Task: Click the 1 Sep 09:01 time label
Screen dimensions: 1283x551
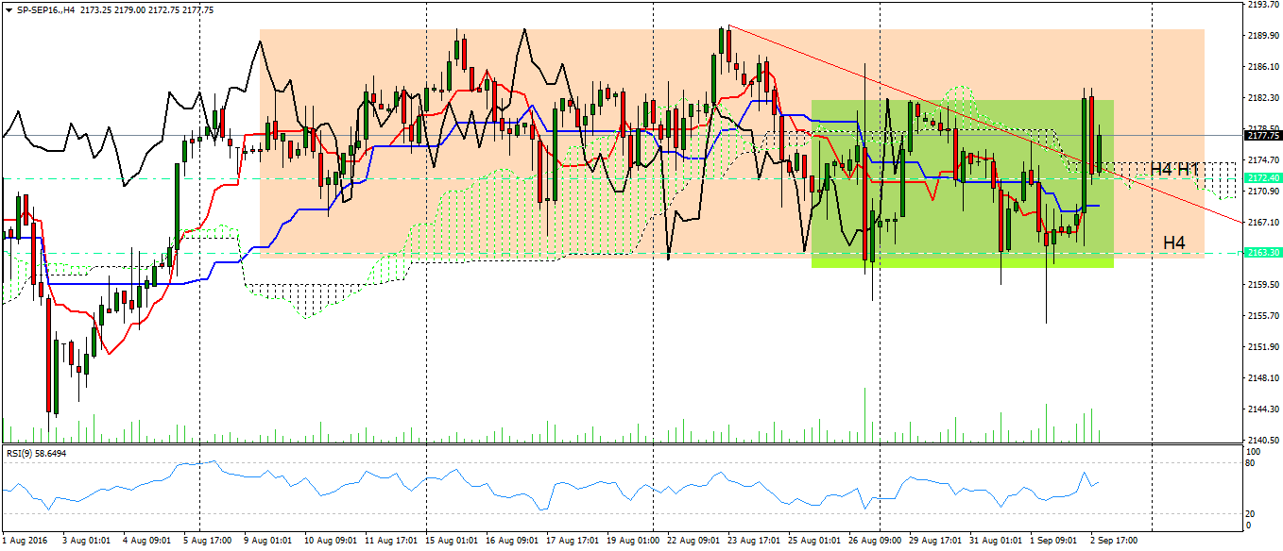Action: coord(1054,542)
